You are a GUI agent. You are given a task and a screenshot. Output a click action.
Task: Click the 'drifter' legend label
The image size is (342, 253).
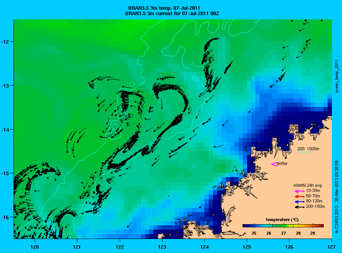(x=282, y=163)
